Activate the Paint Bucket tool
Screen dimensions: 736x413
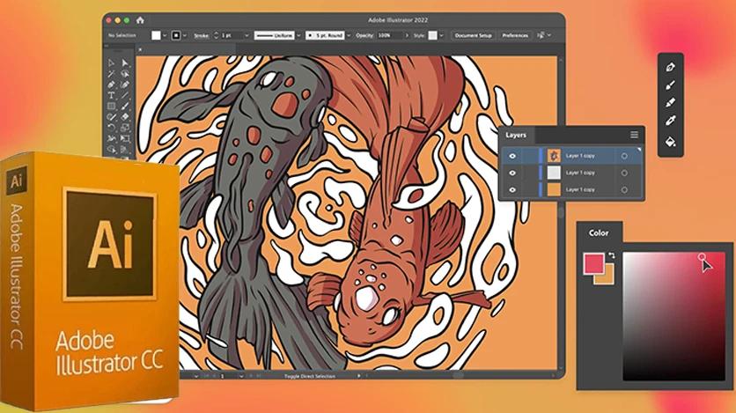(671, 140)
